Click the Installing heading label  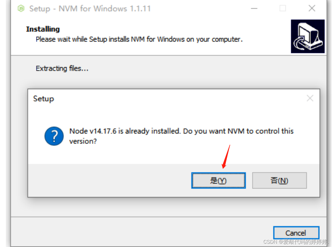click(x=43, y=29)
